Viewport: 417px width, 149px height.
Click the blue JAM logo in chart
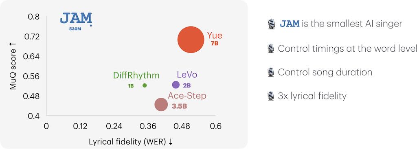point(76,19)
